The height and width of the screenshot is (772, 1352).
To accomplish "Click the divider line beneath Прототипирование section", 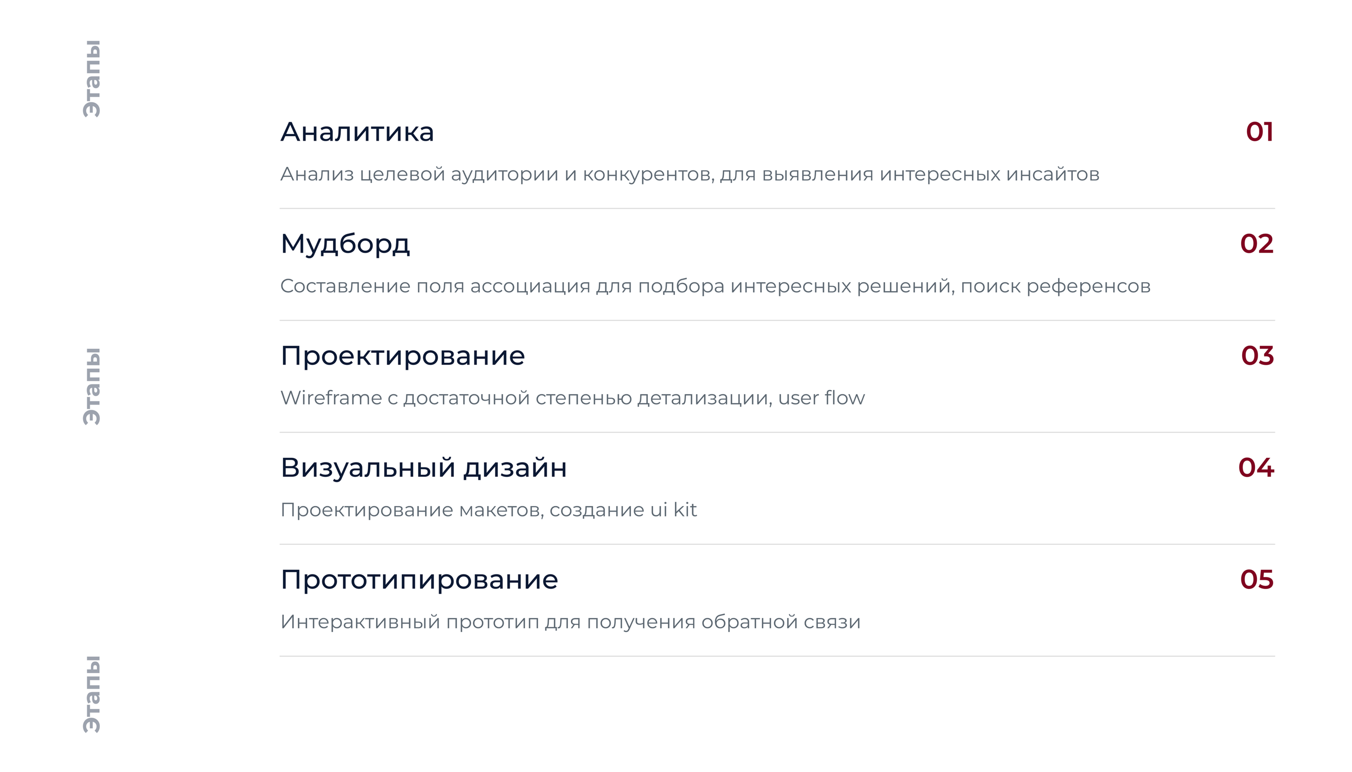I will tap(777, 656).
